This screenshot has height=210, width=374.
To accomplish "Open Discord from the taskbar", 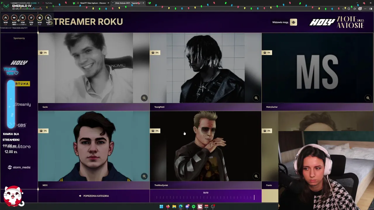I will coord(187,206).
